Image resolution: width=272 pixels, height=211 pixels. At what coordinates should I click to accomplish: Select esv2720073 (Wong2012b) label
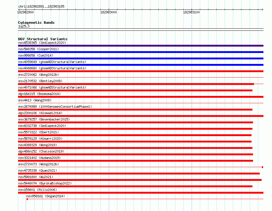(x=39, y=164)
